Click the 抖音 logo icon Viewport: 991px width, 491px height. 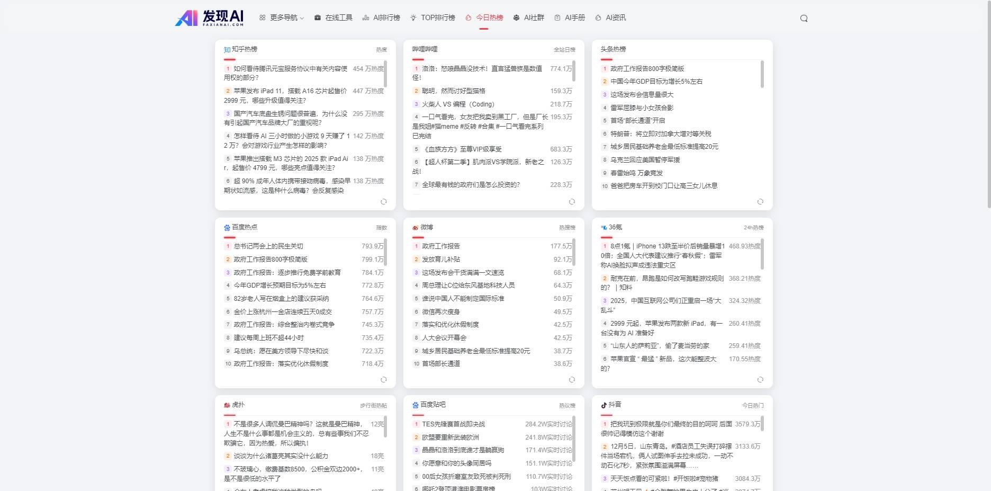[603, 405]
